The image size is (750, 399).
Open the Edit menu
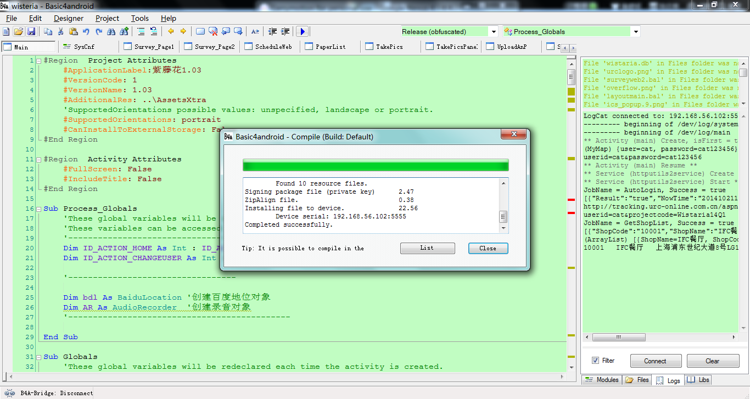tap(35, 18)
